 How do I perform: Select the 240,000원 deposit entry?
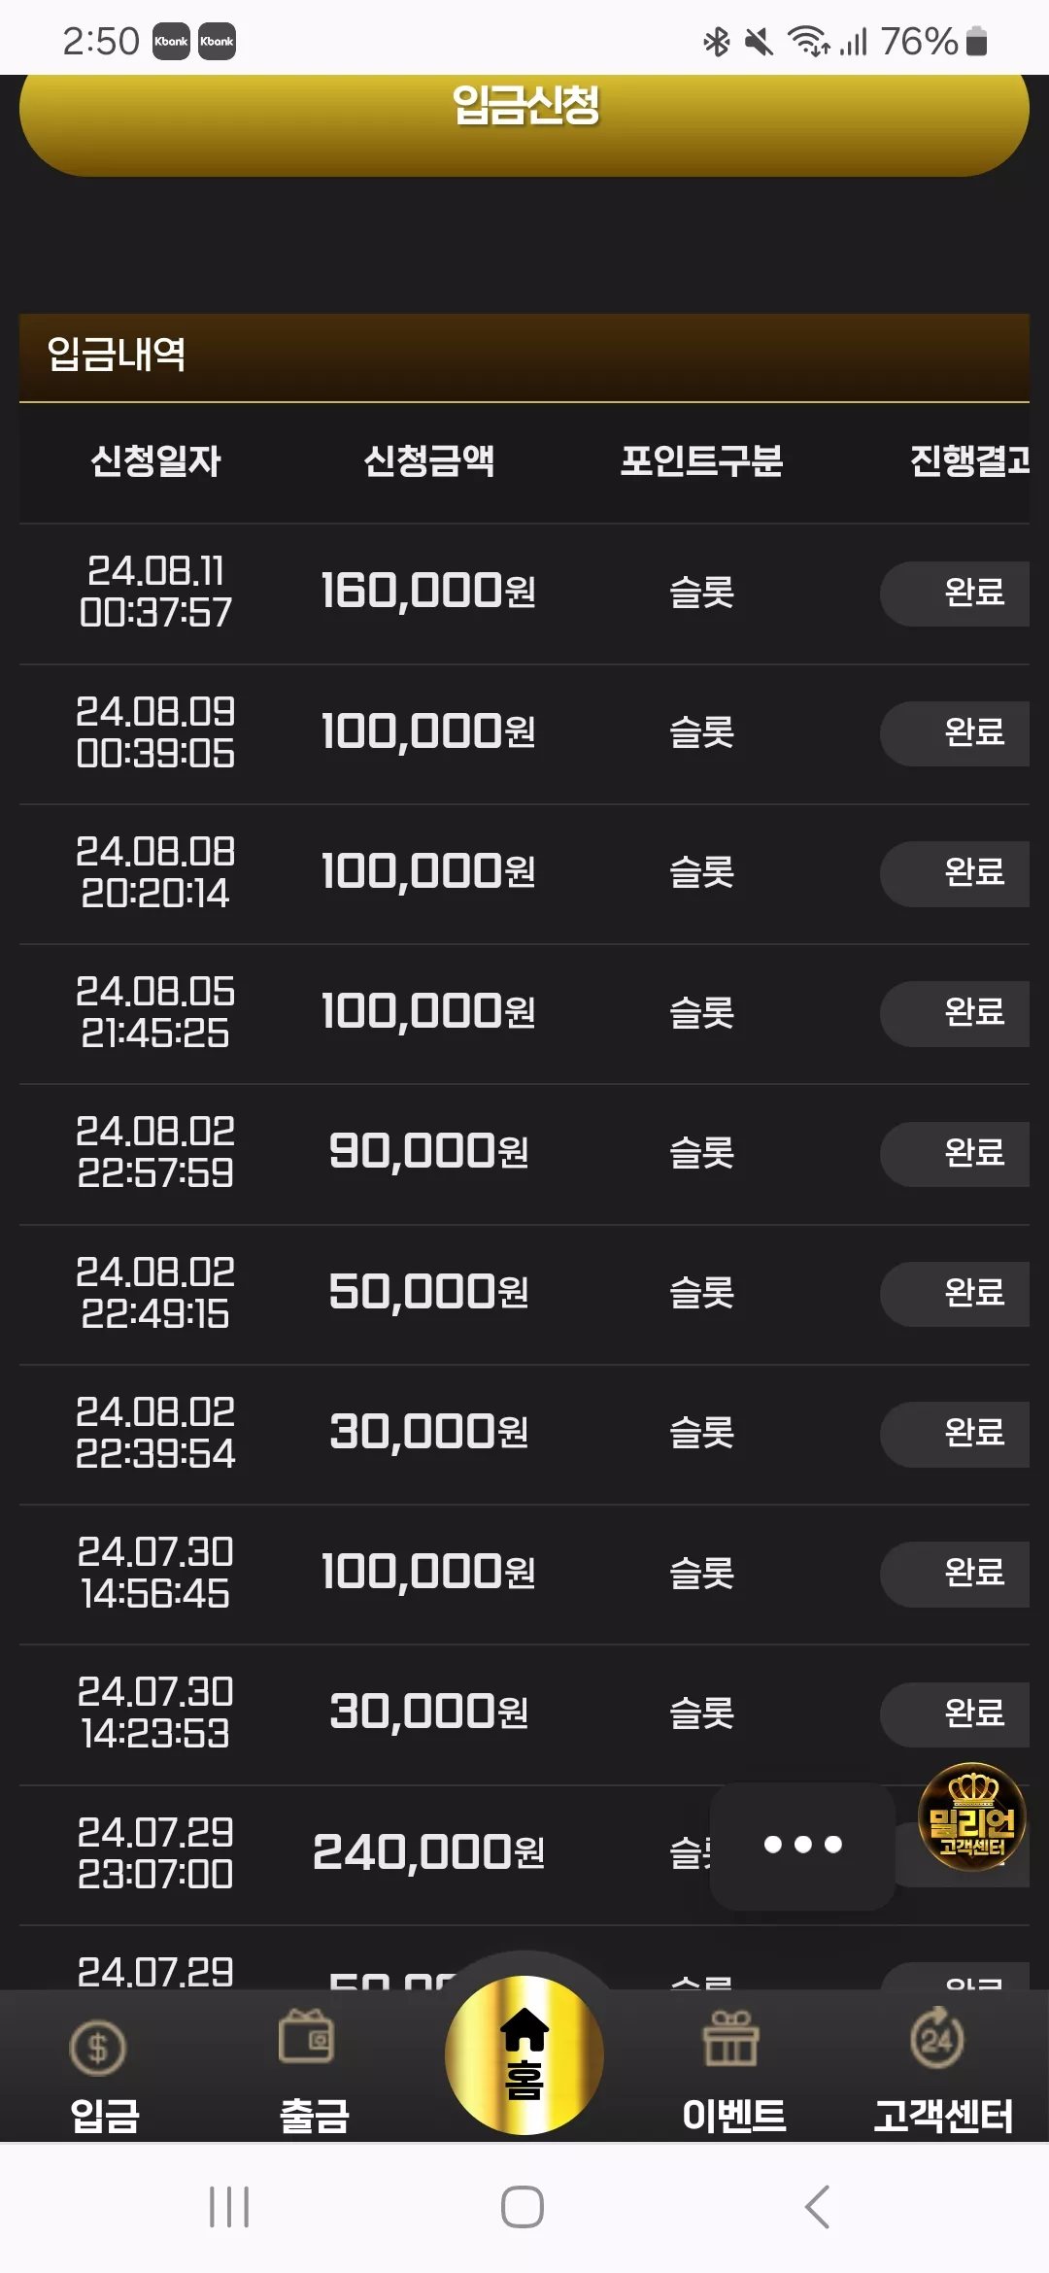(x=428, y=1853)
